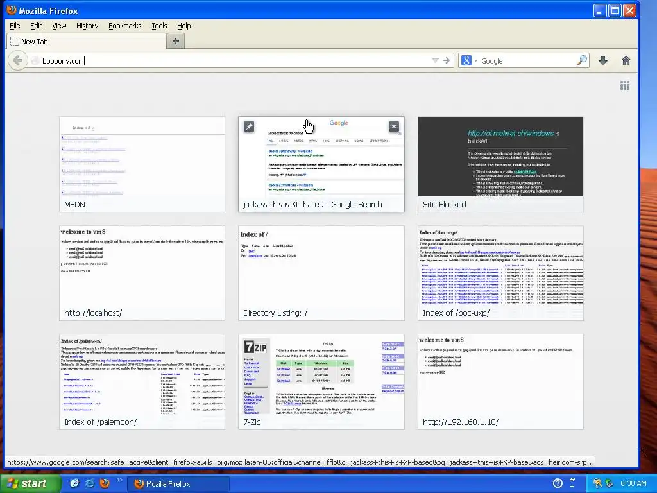Remove the Google Search tile
This screenshot has height=493, width=657.
(x=393, y=126)
